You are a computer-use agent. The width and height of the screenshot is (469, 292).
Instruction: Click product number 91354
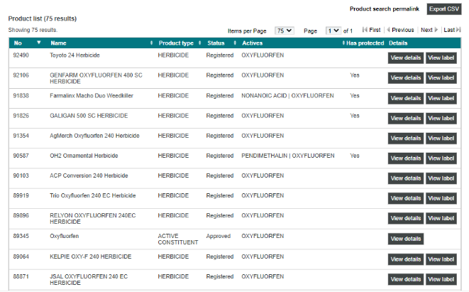(x=21, y=136)
